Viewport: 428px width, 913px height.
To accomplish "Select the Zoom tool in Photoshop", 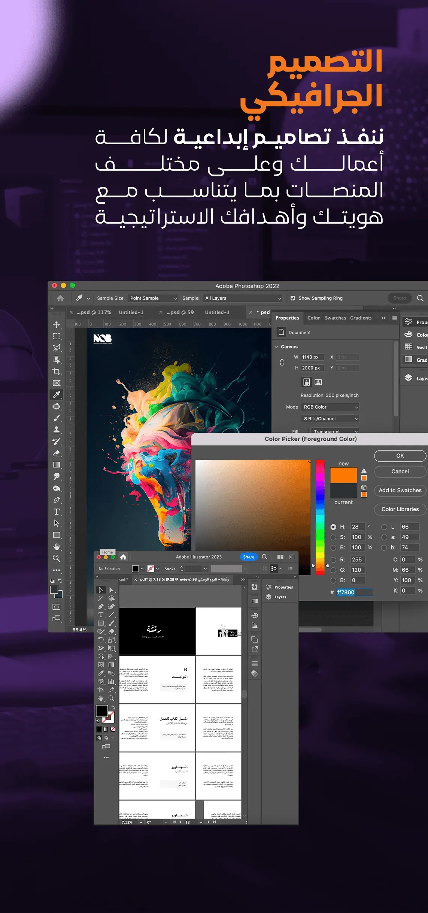I will click(57, 558).
